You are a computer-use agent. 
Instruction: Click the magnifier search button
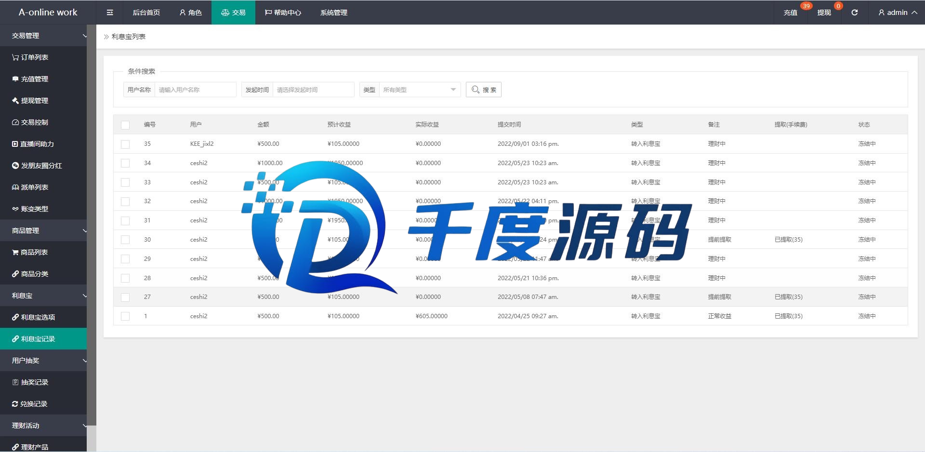pos(483,90)
